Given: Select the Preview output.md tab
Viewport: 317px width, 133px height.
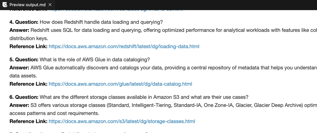Looking at the screenshot, I should point(27,5).
